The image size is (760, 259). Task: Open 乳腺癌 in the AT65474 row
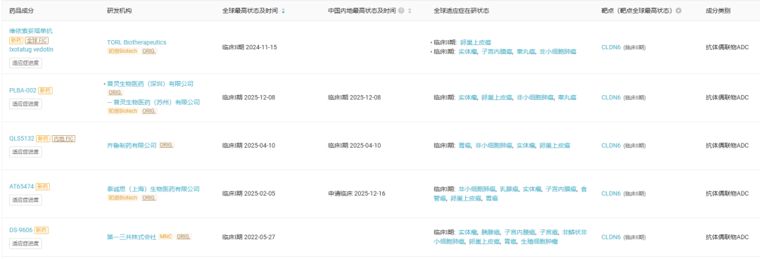(x=509, y=189)
